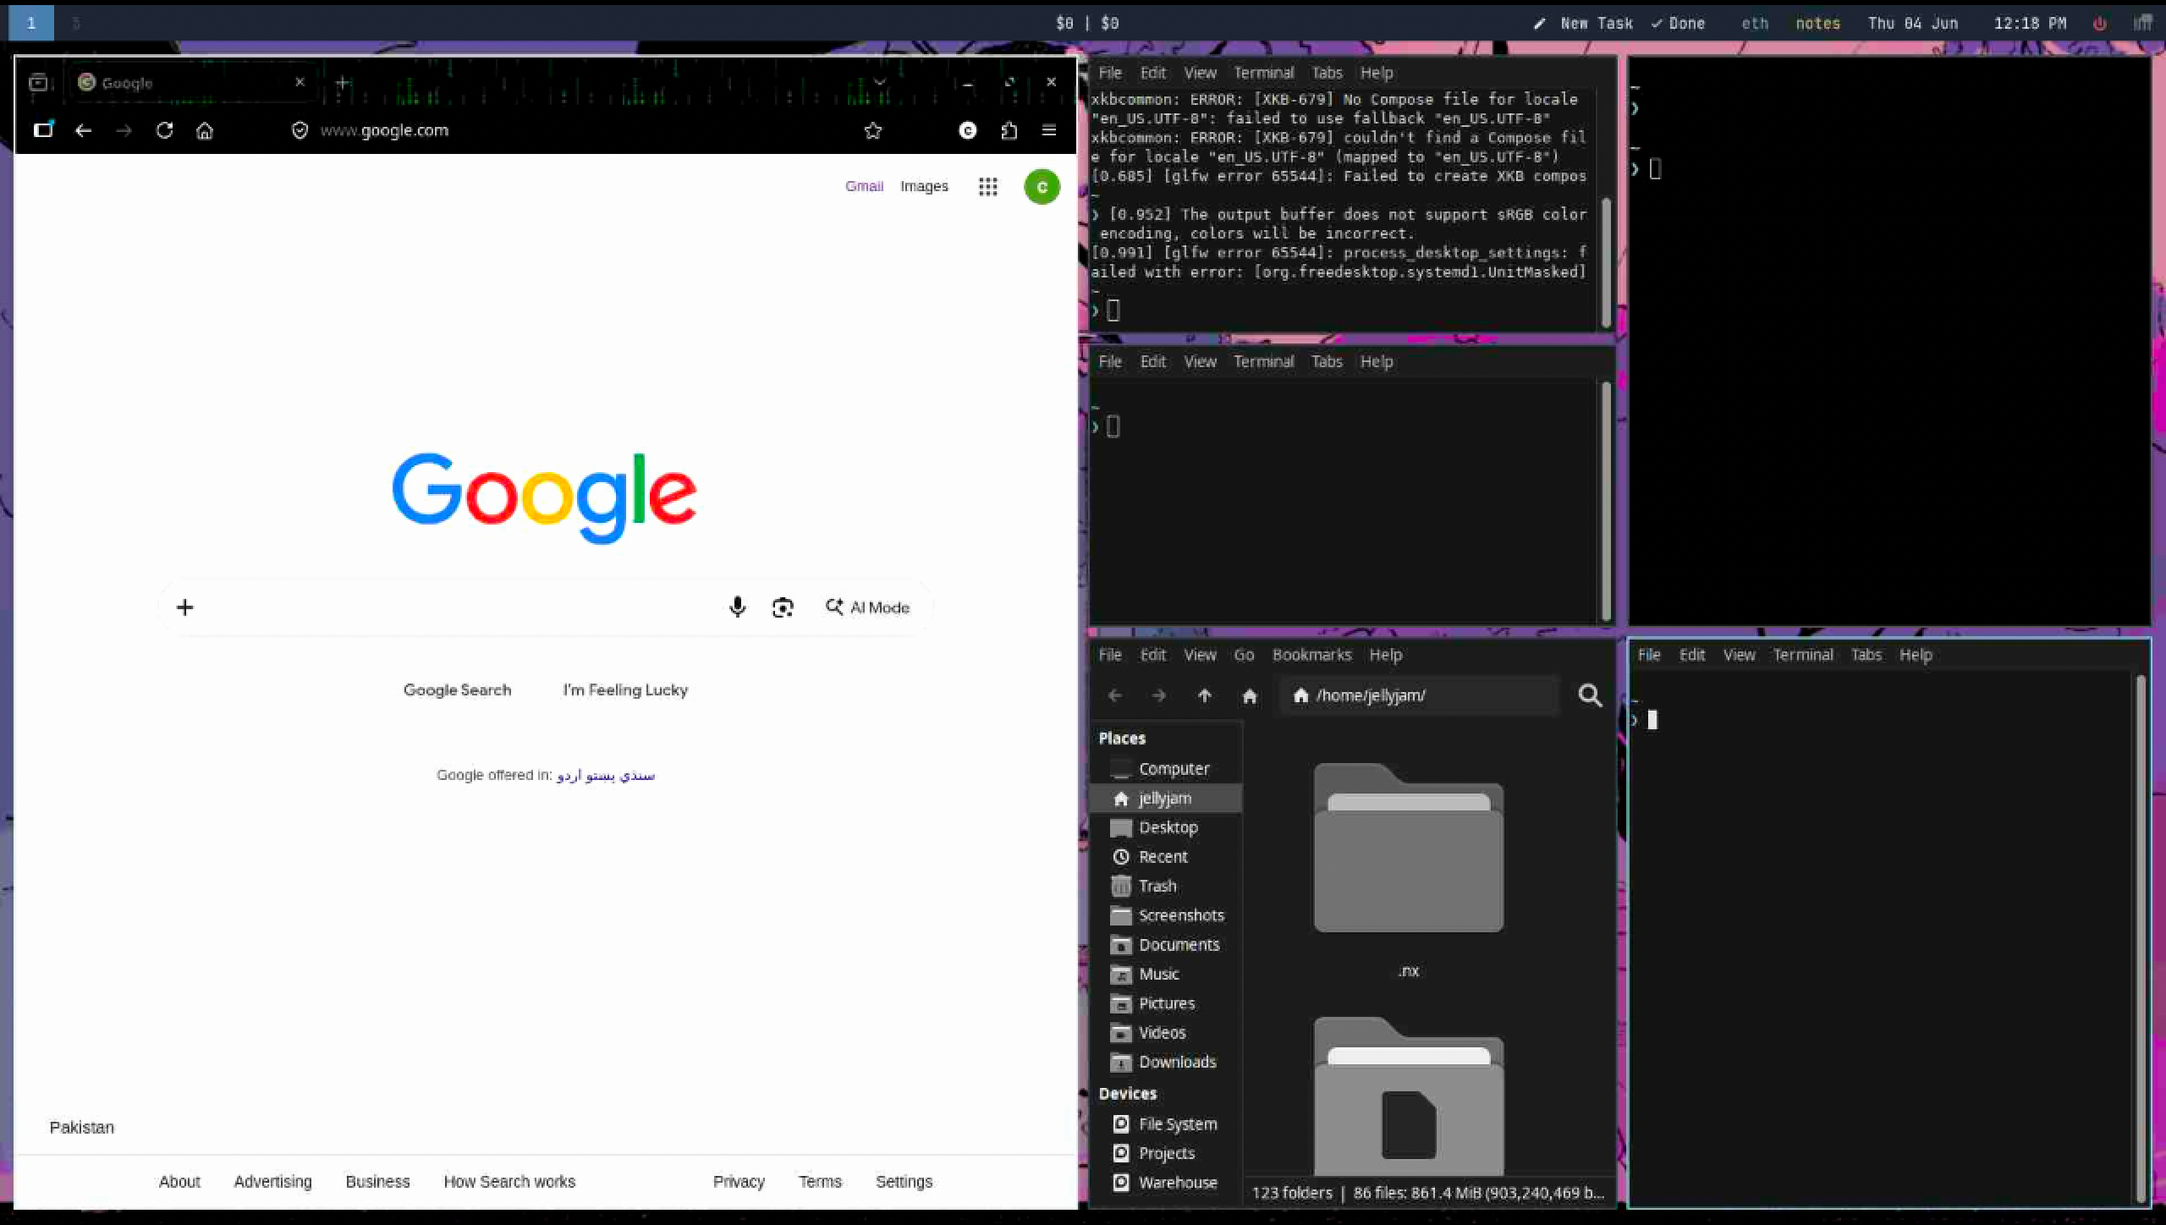2166x1225 pixels.
Task: Open View menu in bottom-right terminal
Action: tap(1739, 655)
